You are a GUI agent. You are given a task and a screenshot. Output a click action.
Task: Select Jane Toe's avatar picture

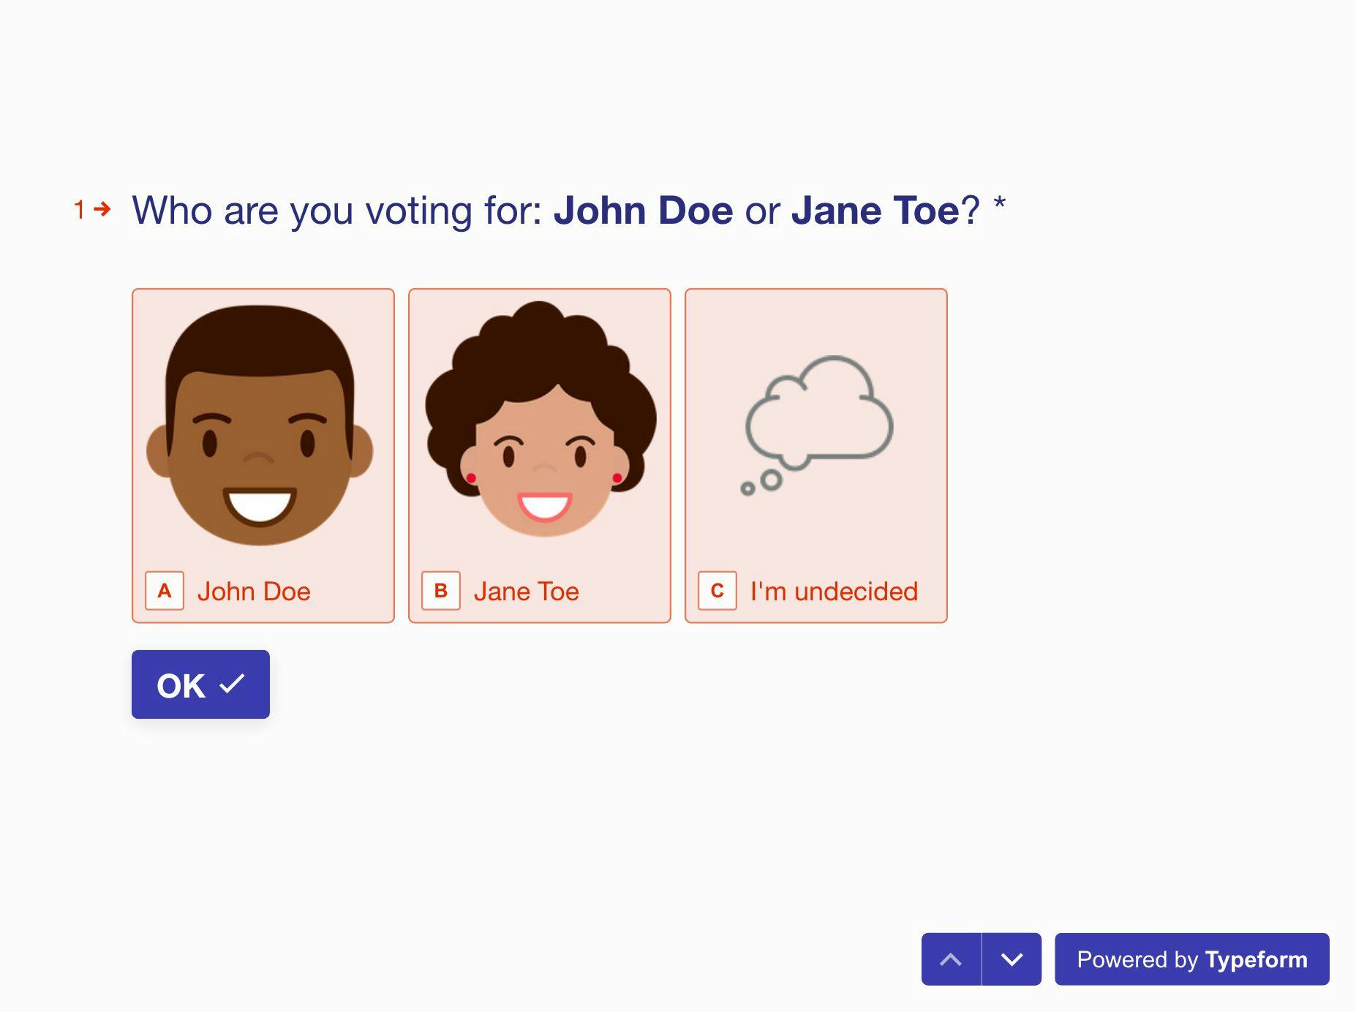(540, 420)
